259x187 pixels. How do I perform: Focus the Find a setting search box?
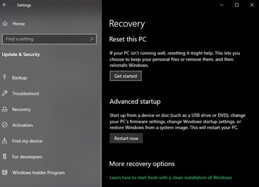tap(49, 39)
